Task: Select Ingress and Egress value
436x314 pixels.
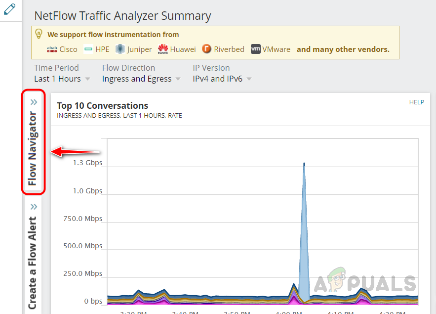Action: (137, 79)
